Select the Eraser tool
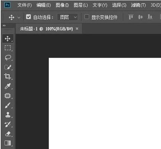161x149 pixels. (8, 134)
